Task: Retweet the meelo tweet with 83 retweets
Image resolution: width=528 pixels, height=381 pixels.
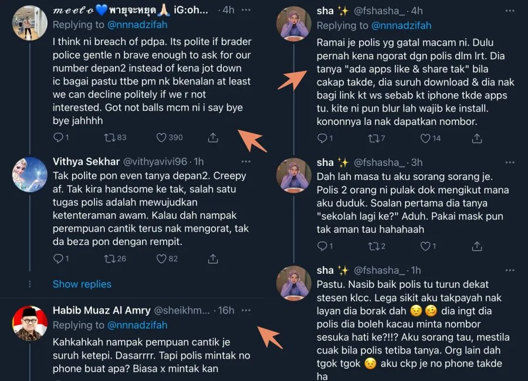Action: pyautogui.click(x=110, y=137)
